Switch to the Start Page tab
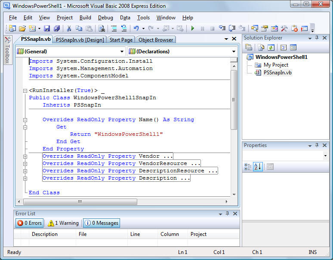 click(121, 40)
